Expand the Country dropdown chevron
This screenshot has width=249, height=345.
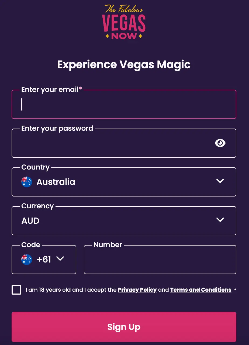pos(220,181)
